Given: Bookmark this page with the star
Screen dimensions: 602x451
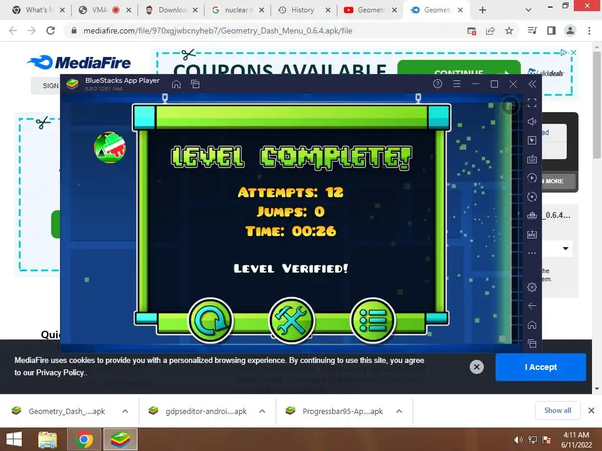Looking at the screenshot, I should click(x=509, y=31).
